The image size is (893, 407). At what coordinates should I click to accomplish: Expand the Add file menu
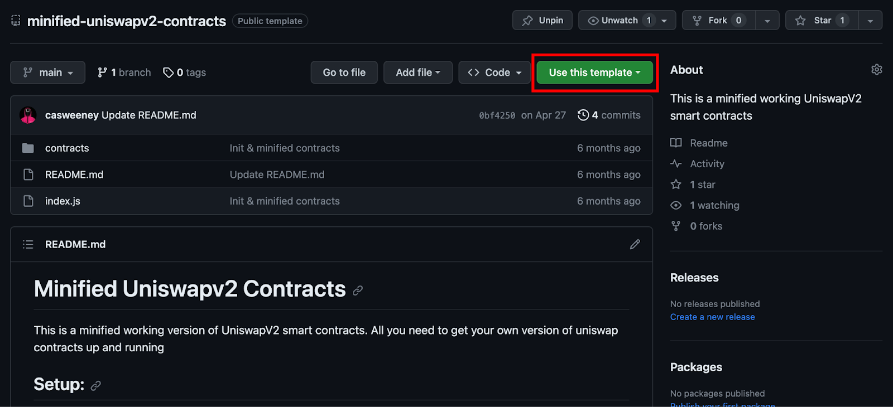[418, 72]
